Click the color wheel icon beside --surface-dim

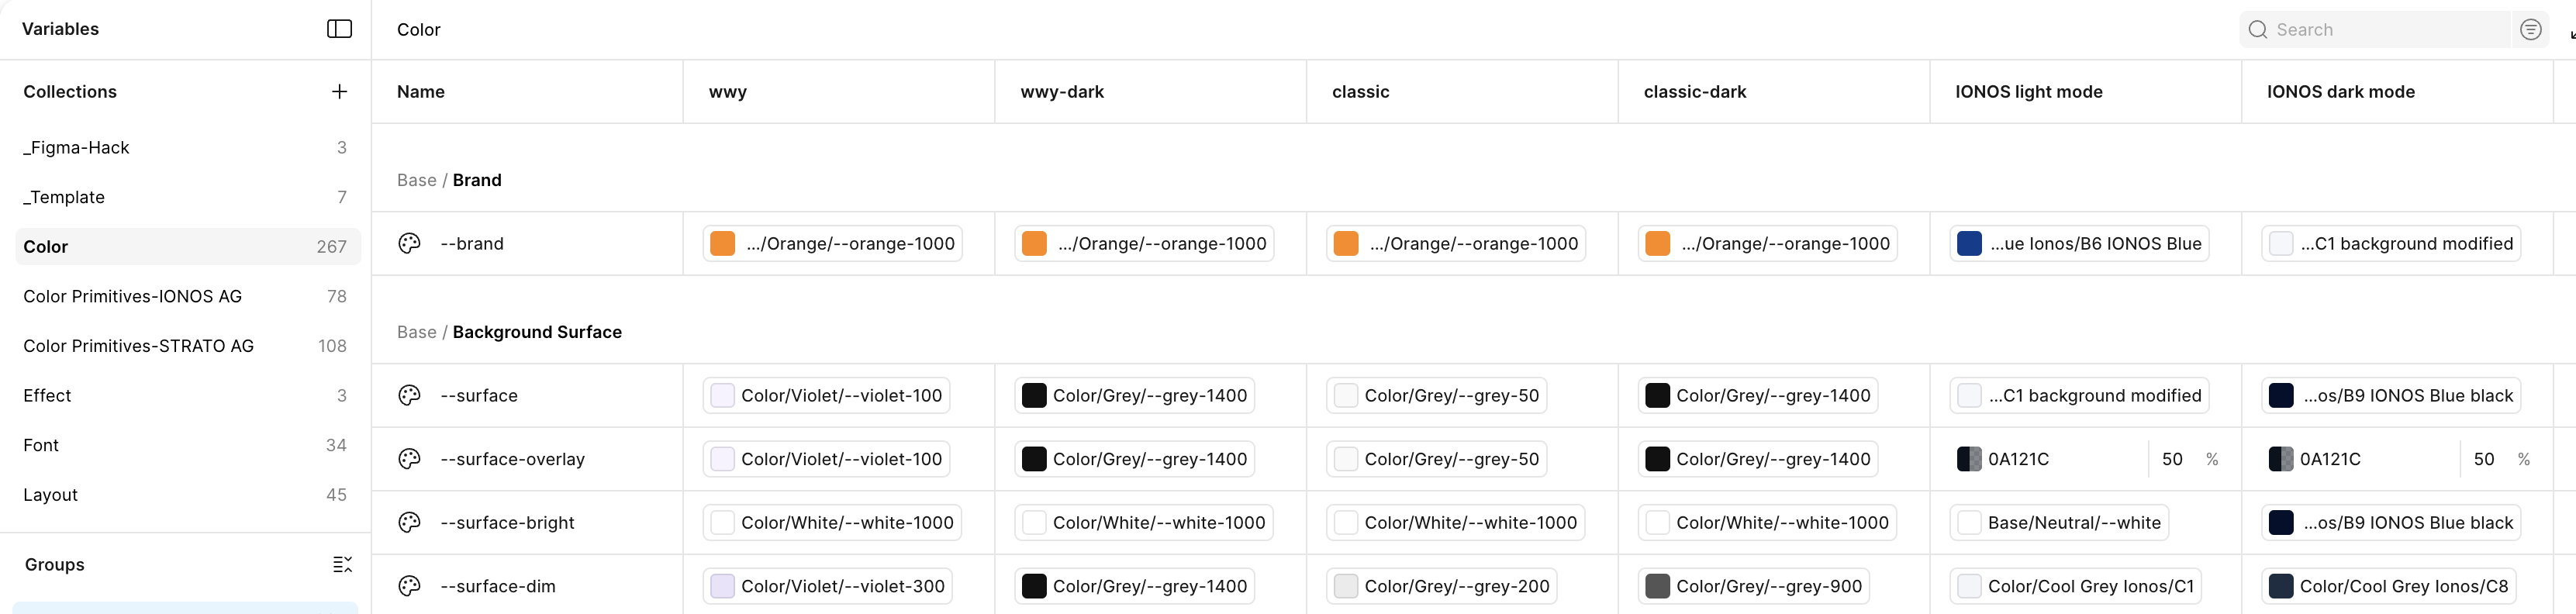point(410,586)
